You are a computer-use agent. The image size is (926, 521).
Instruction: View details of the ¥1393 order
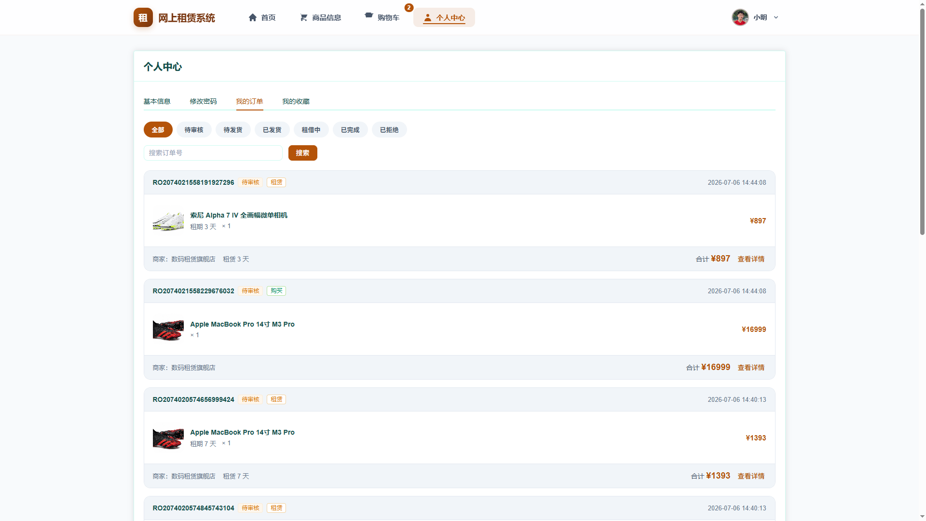tap(751, 476)
